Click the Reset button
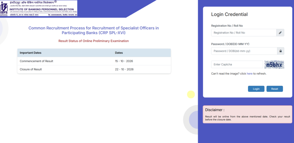294x143 pixels. click(274, 89)
